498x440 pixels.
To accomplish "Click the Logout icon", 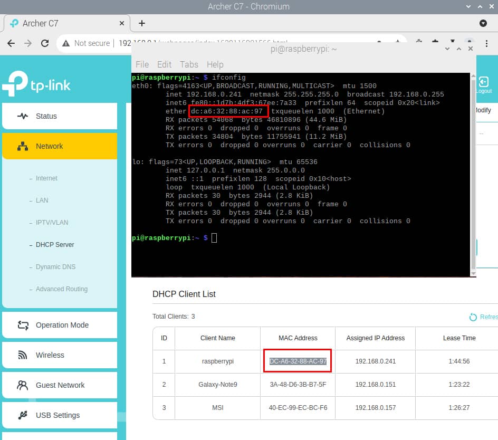I will point(484,82).
